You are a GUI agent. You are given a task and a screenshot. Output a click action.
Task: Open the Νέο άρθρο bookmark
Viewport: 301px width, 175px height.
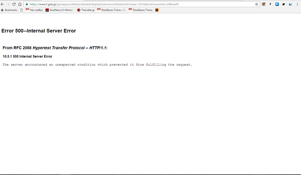click(34, 10)
